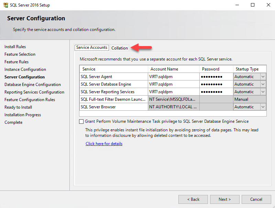Cancel the SQL Server setup
This screenshot has width=275, height=208.
(256, 199)
